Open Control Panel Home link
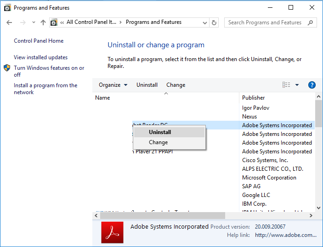This screenshot has height=247, width=323. pyautogui.click(x=39, y=41)
